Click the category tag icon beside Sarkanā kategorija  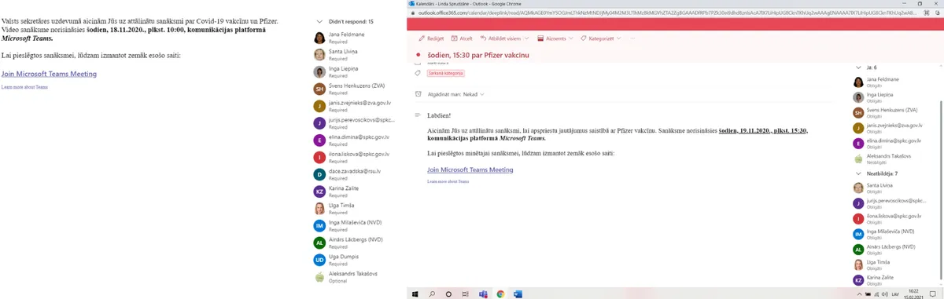[x=418, y=73]
